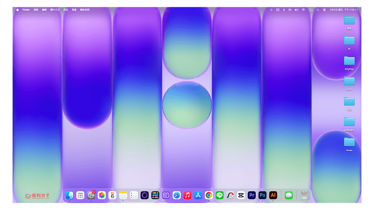Open Finder from the Dock
Image resolution: width=374 pixels, height=210 pixels.
click(69, 195)
